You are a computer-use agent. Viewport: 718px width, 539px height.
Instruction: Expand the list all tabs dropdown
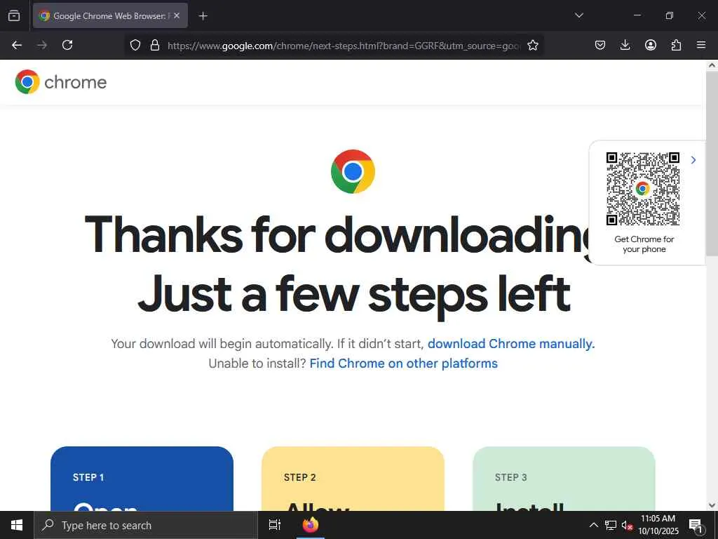click(578, 15)
